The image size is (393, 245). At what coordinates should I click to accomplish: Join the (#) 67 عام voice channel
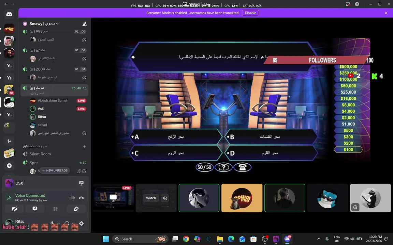point(54,50)
